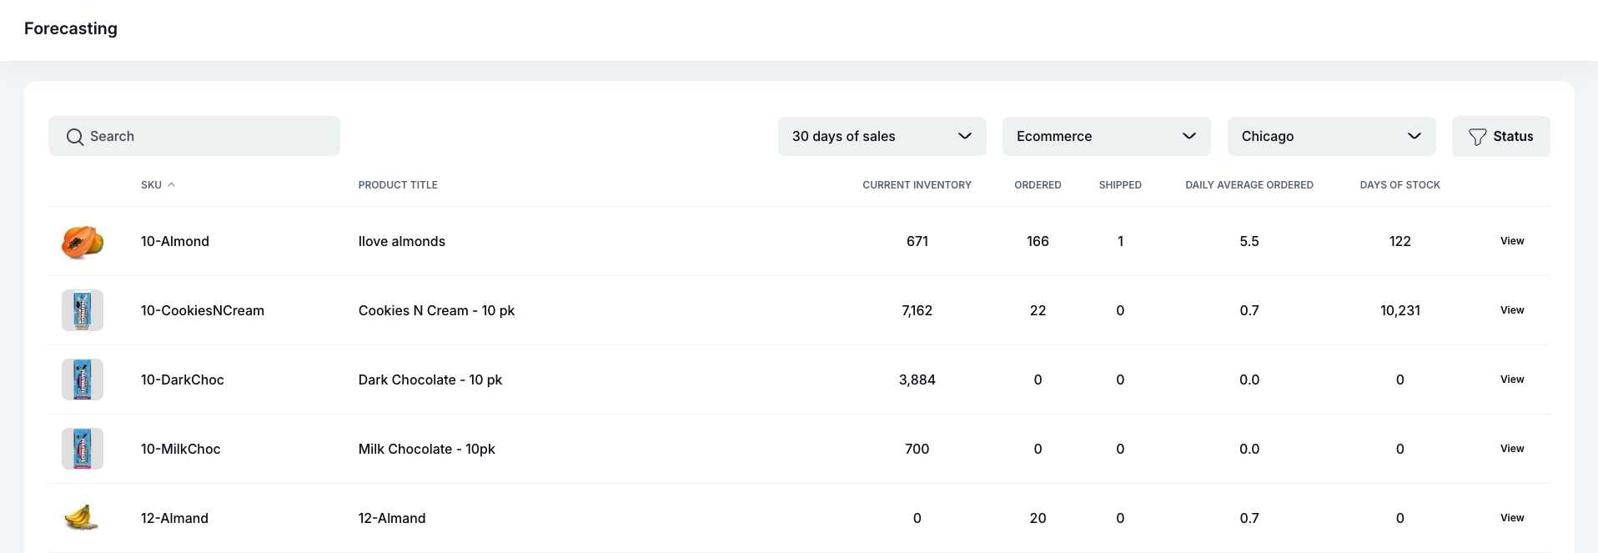This screenshot has width=1598, height=553.
Task: Open View for 12-Almand row
Action: [x=1511, y=518]
